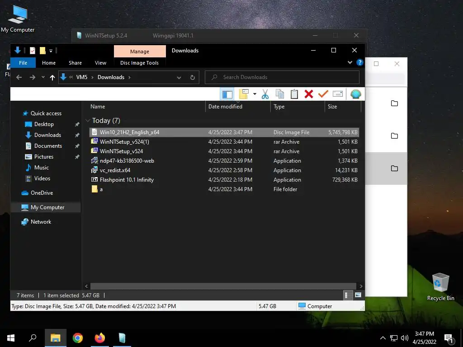463x347 pixels.
Task: Delete selected file with red X icon
Action: pos(309,94)
